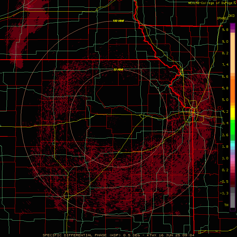The width and height of the screenshot is (237, 237).
Task: Click the 9.8 scale value
Action: [225, 30]
